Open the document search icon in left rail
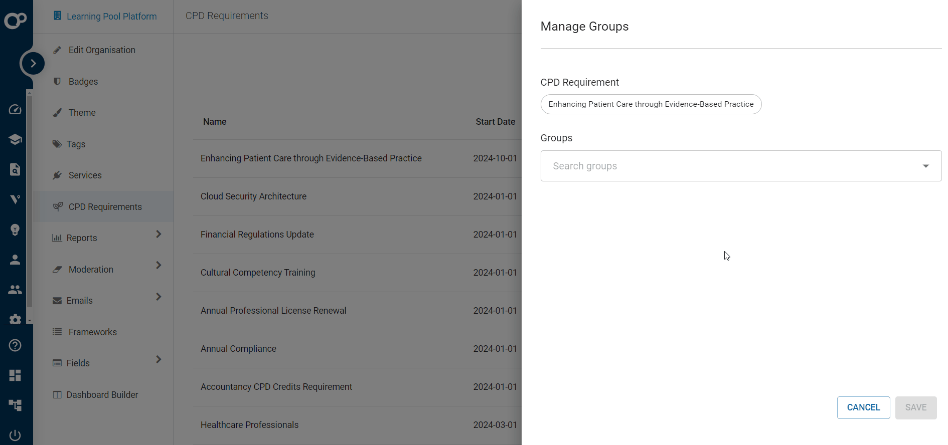Viewport: 948px width, 445px height. [x=15, y=169]
